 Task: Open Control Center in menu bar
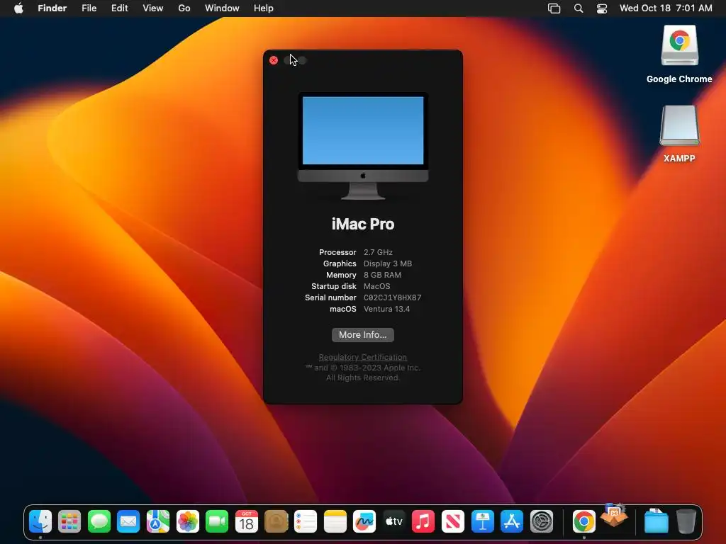coord(602,8)
